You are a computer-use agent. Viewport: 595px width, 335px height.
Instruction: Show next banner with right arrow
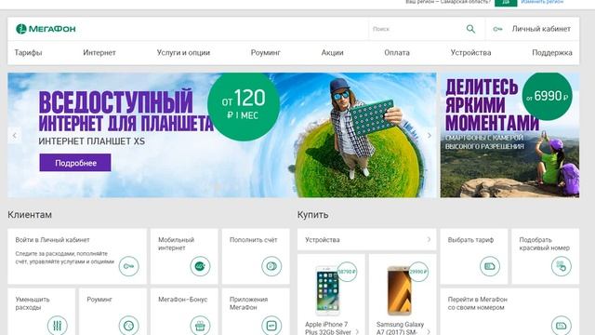pyautogui.click(x=430, y=135)
